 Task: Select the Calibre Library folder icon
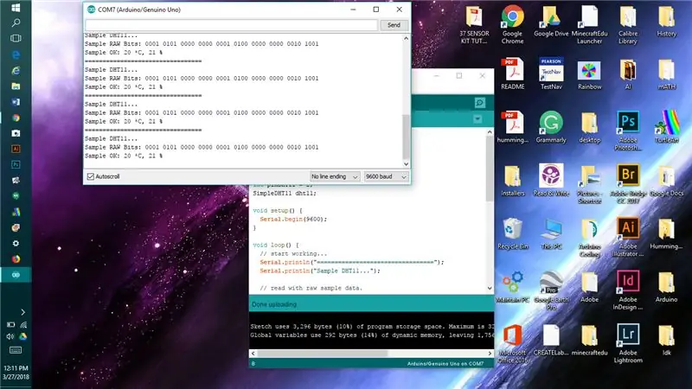coord(628,24)
